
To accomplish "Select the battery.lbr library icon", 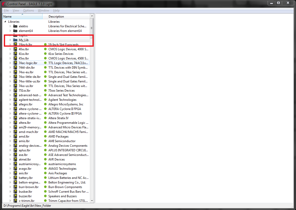I will [x=15, y=178].
